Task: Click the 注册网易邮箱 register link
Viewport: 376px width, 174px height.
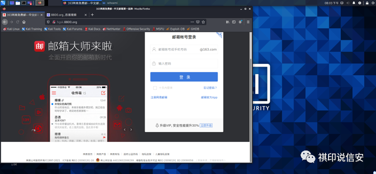Action: [159, 97]
